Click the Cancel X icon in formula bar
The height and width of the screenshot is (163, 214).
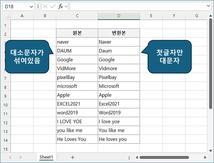(46, 6)
